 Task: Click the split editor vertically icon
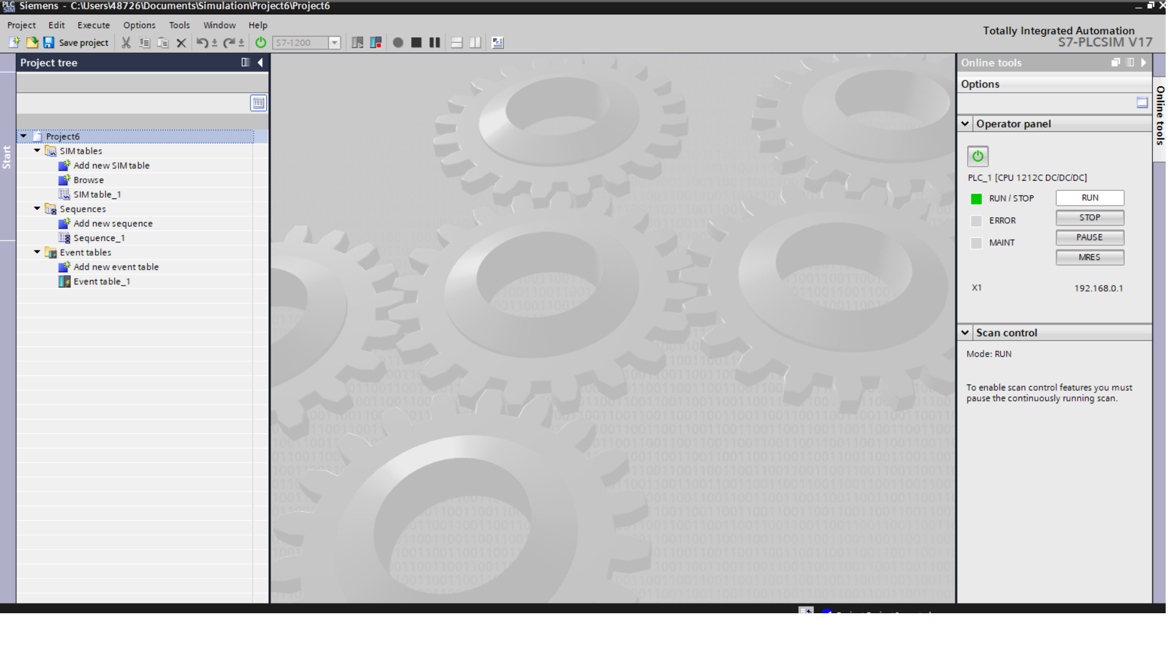(x=475, y=43)
